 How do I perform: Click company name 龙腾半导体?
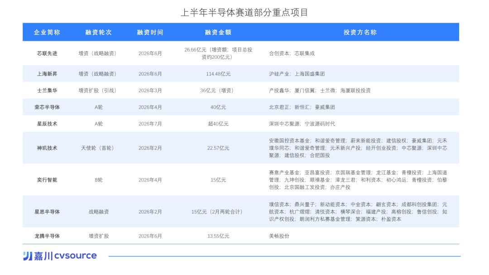pyautogui.click(x=47, y=236)
